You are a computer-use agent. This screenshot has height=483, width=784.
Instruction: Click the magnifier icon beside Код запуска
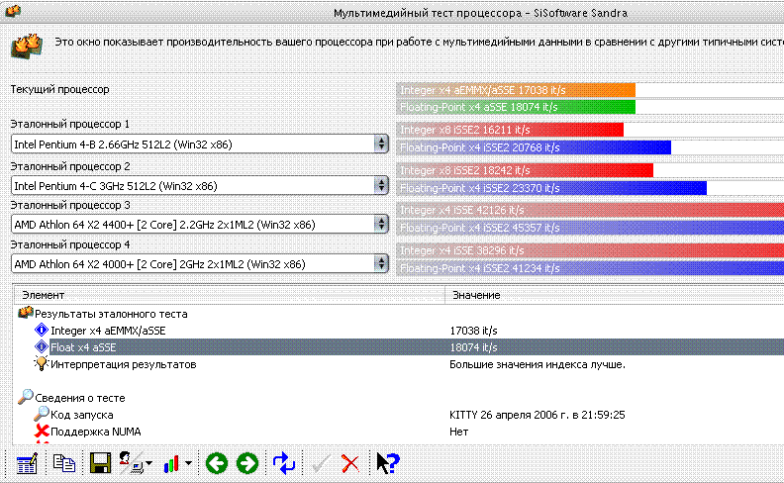tap(42, 414)
